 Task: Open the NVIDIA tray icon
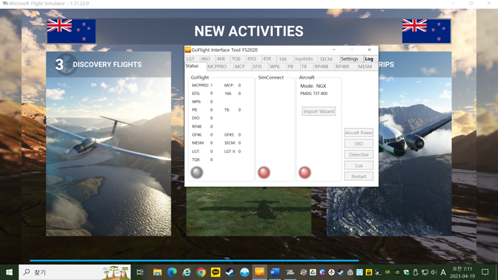(x=397, y=273)
